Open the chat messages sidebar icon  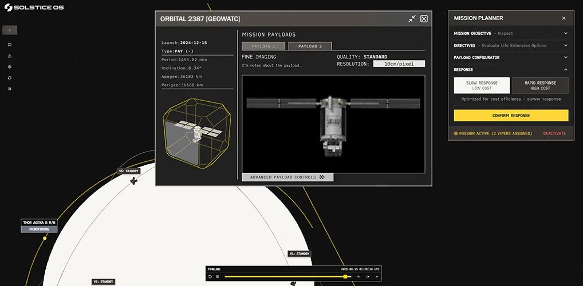point(10,45)
